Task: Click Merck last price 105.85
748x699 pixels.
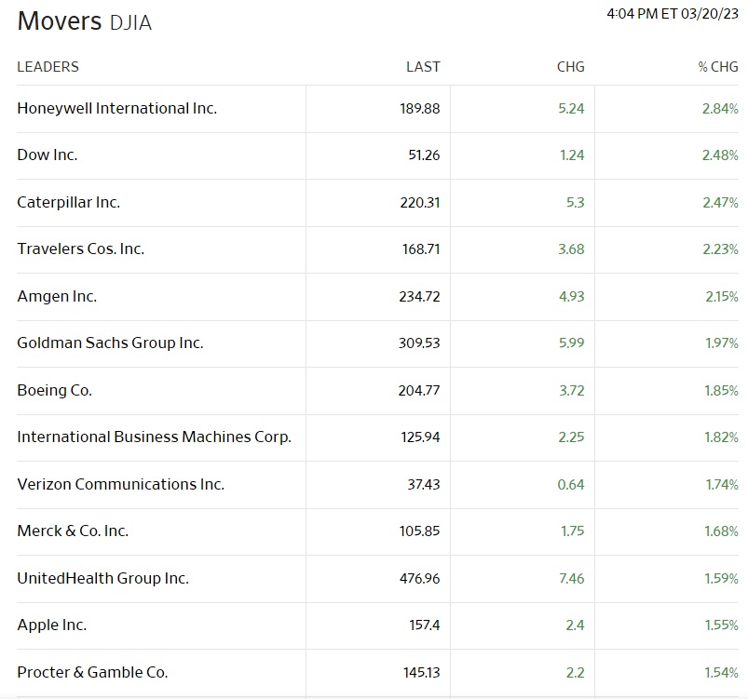Action: click(420, 531)
